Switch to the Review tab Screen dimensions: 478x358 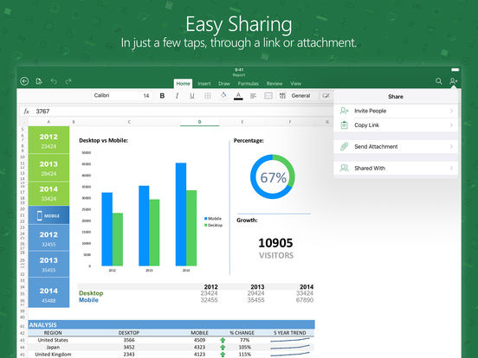[x=275, y=83]
